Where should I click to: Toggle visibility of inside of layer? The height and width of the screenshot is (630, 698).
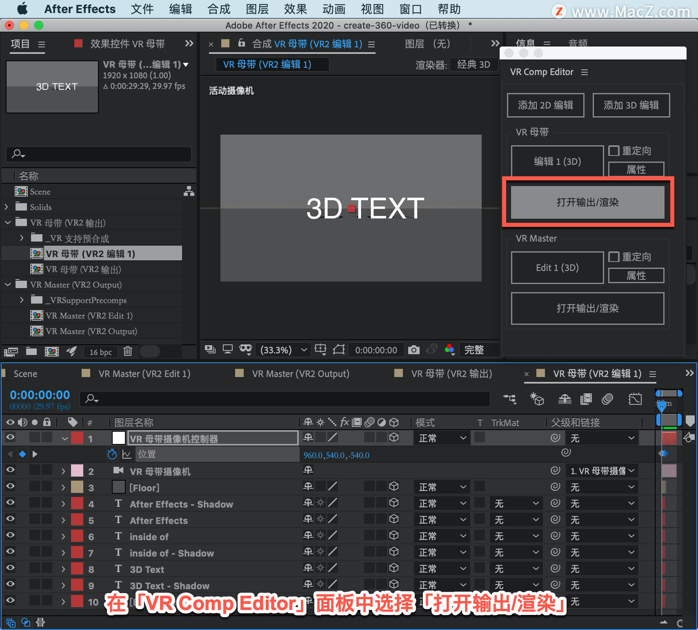click(x=10, y=535)
